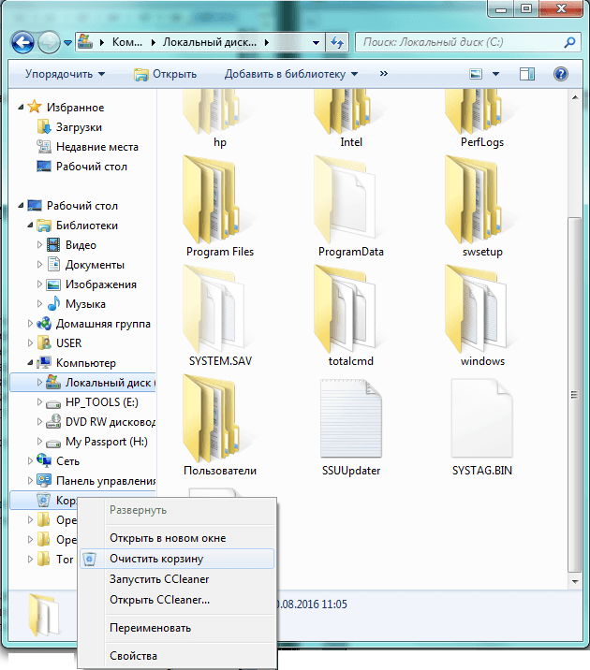The height and width of the screenshot is (670, 590).
Task: Open the view options dropdown arrow
Action: point(495,74)
